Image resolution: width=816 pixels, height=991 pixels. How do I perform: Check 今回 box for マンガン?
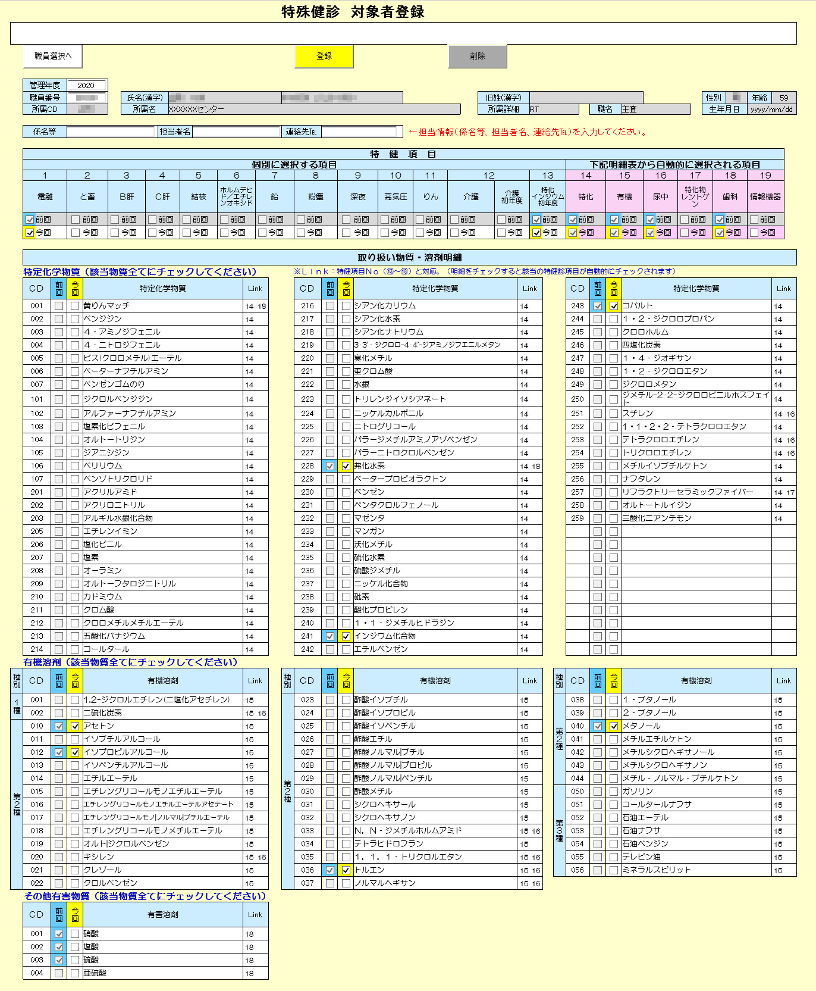point(346,532)
